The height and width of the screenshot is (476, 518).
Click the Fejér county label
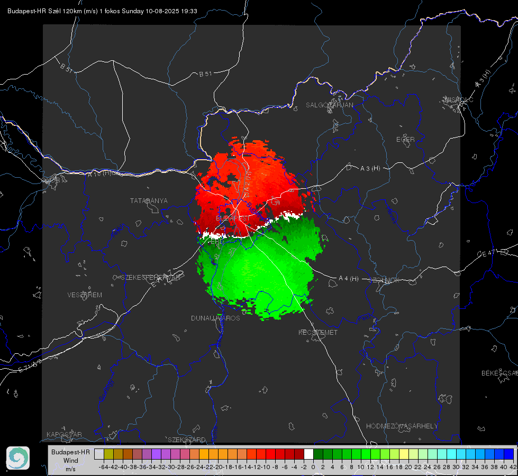pyautogui.click(x=119, y=231)
